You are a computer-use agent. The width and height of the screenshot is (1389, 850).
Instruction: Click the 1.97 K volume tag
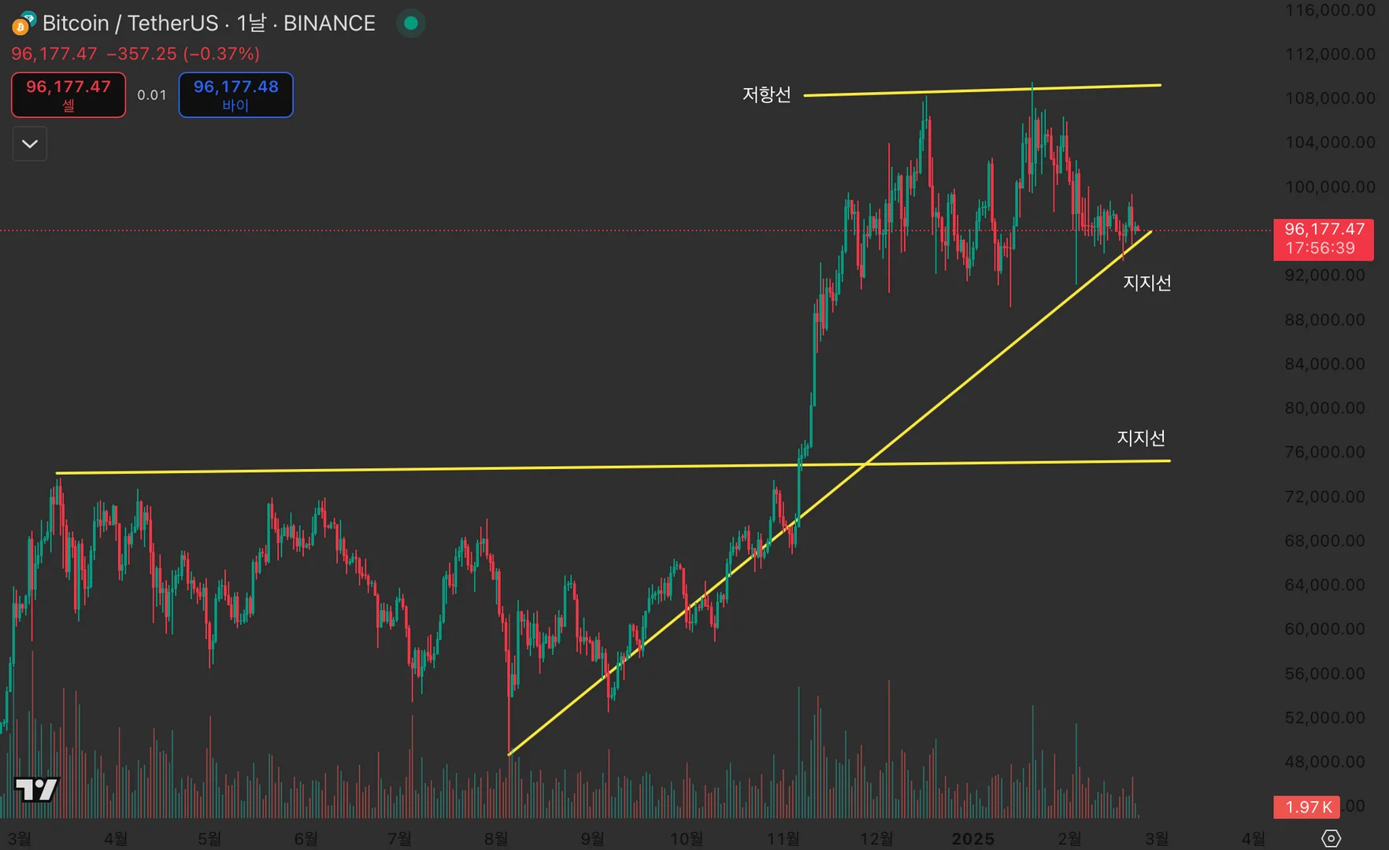click(x=1307, y=807)
